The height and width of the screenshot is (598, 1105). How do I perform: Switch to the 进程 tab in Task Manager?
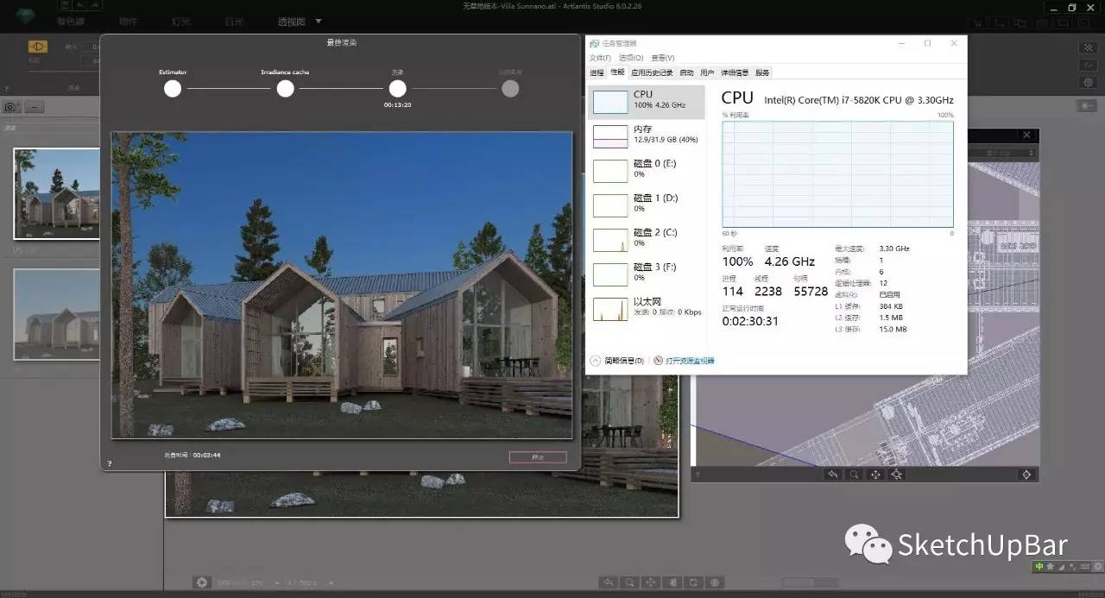pos(597,72)
